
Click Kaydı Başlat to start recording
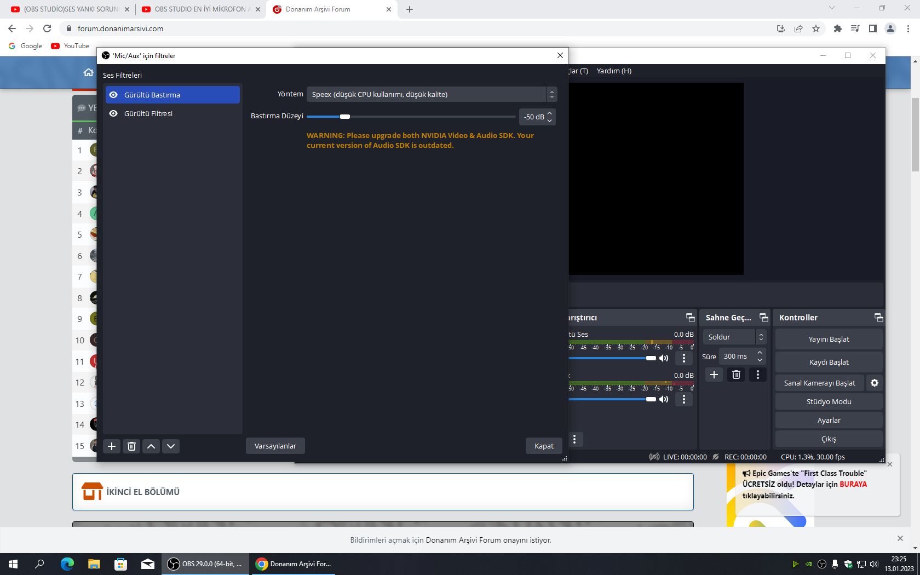point(829,362)
